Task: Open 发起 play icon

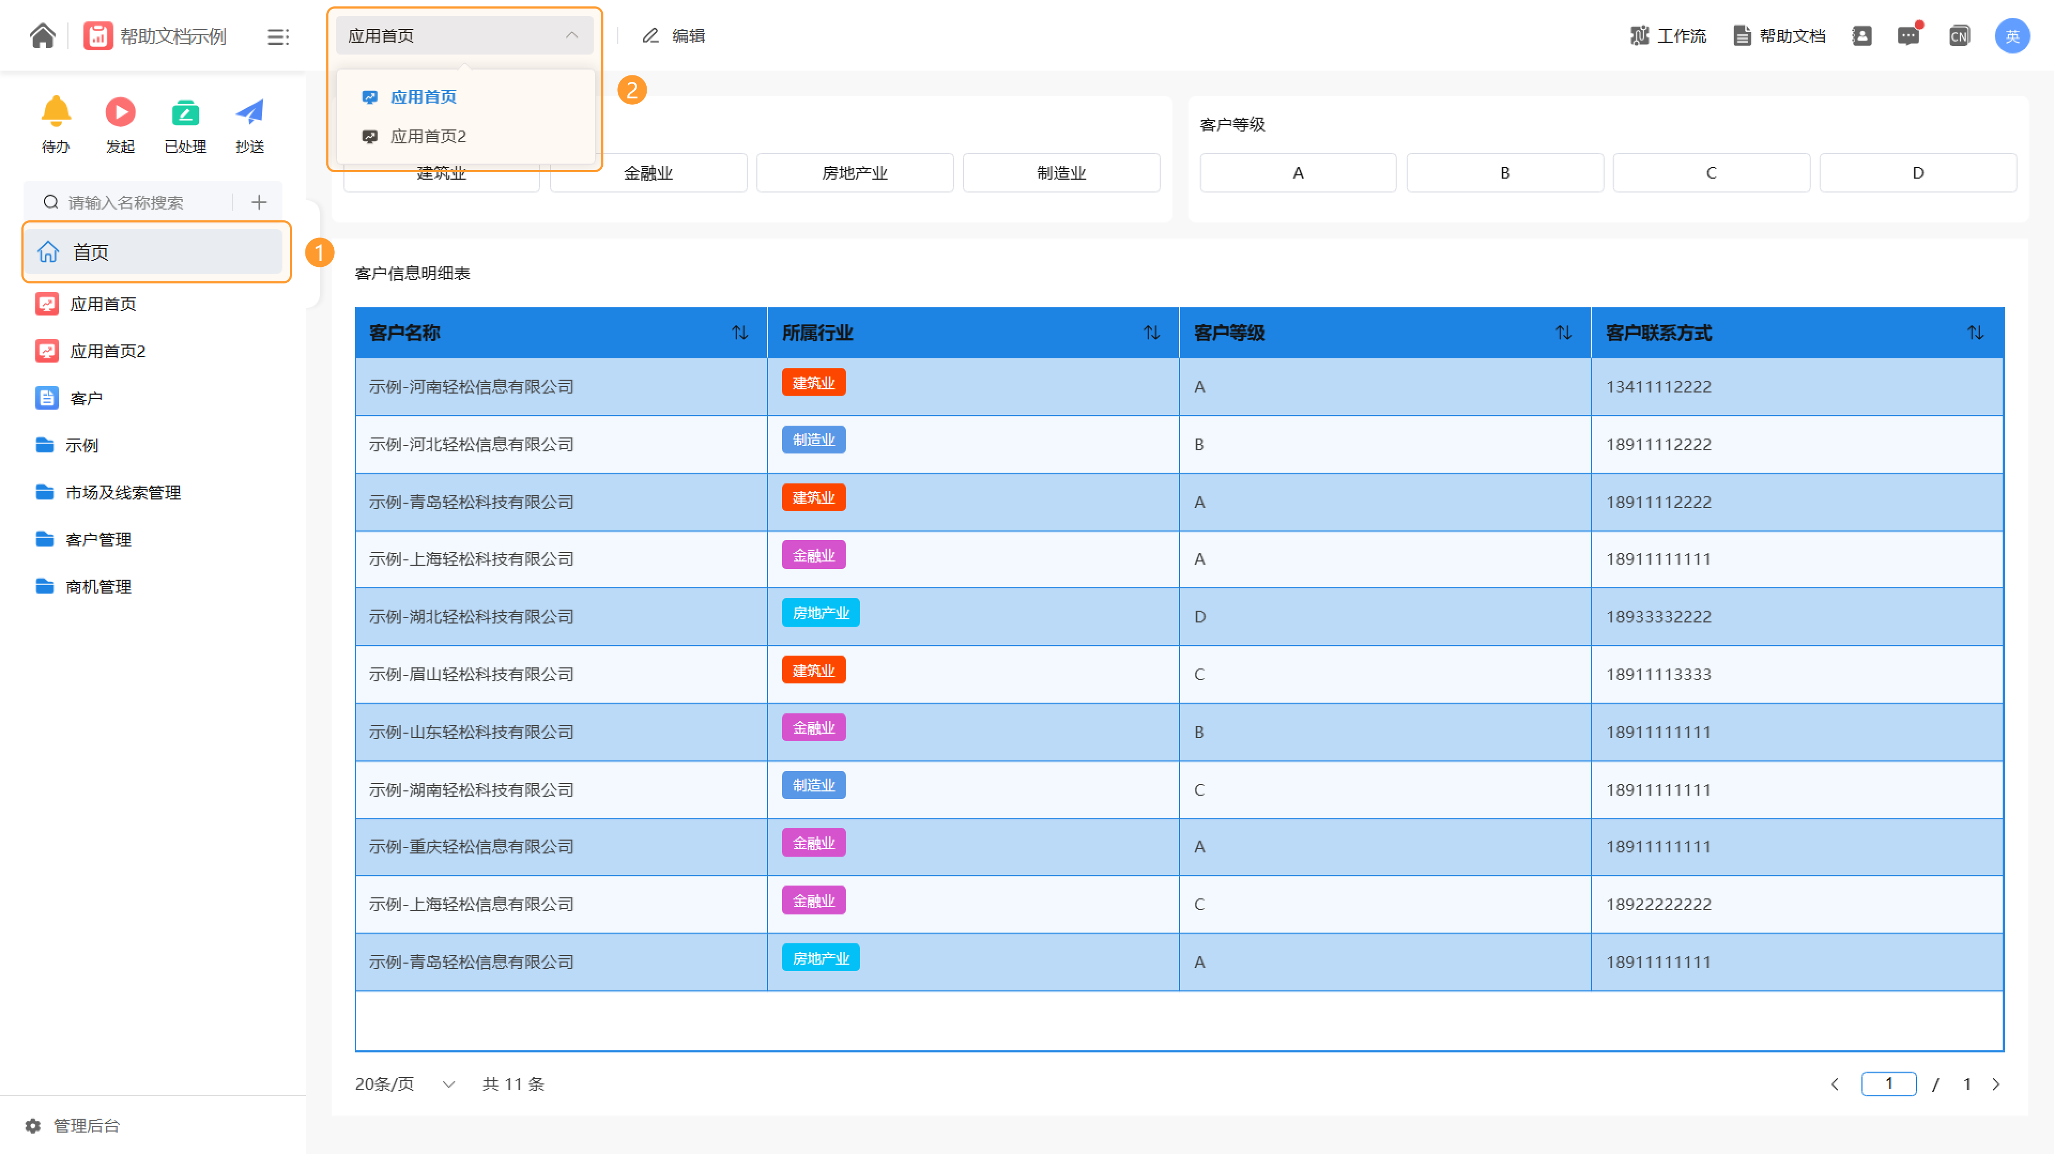Action: point(120,112)
